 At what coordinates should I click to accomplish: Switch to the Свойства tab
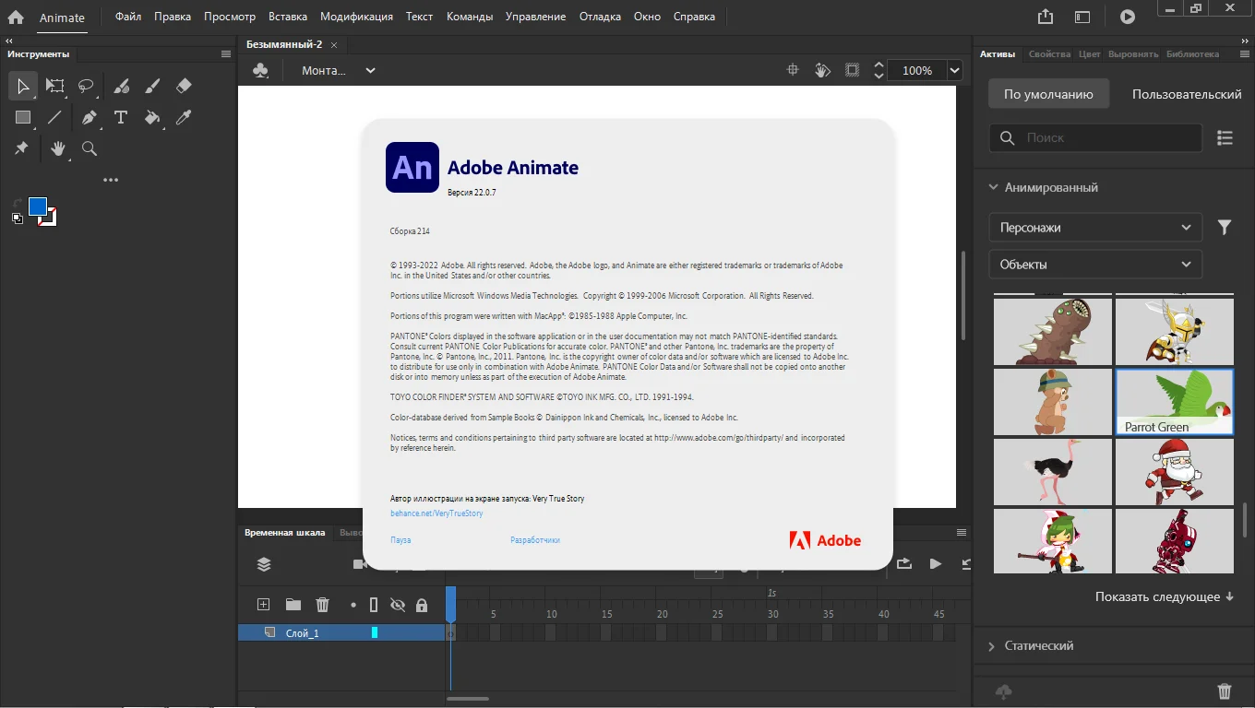pos(1049,54)
